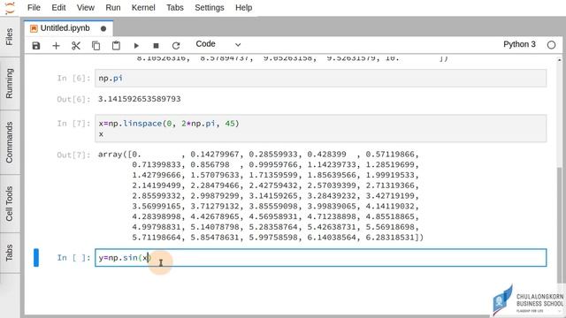Open the cell type Code dropdown
Image resolution: width=566 pixels, height=318 pixels.
coord(218,44)
